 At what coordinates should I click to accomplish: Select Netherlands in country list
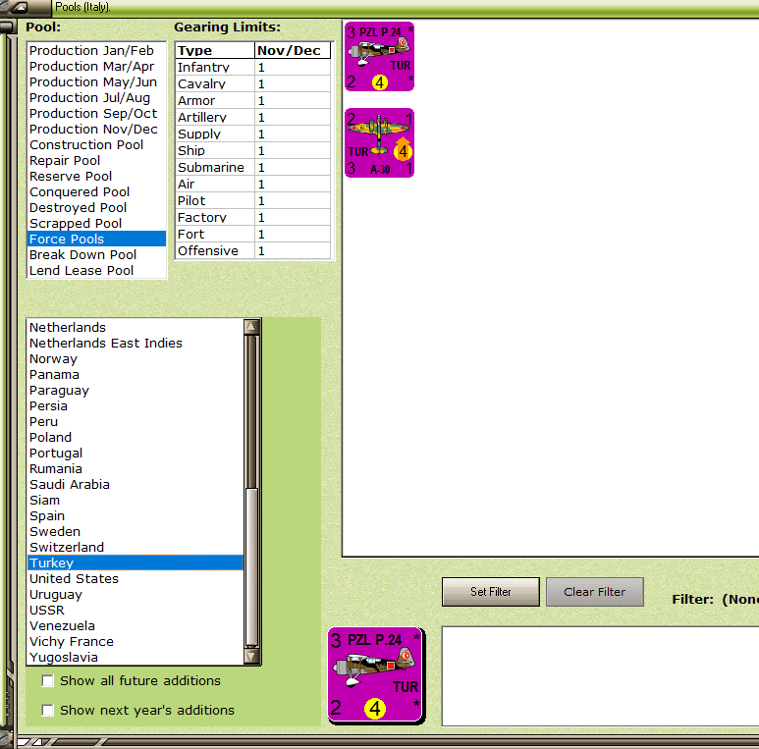136,328
